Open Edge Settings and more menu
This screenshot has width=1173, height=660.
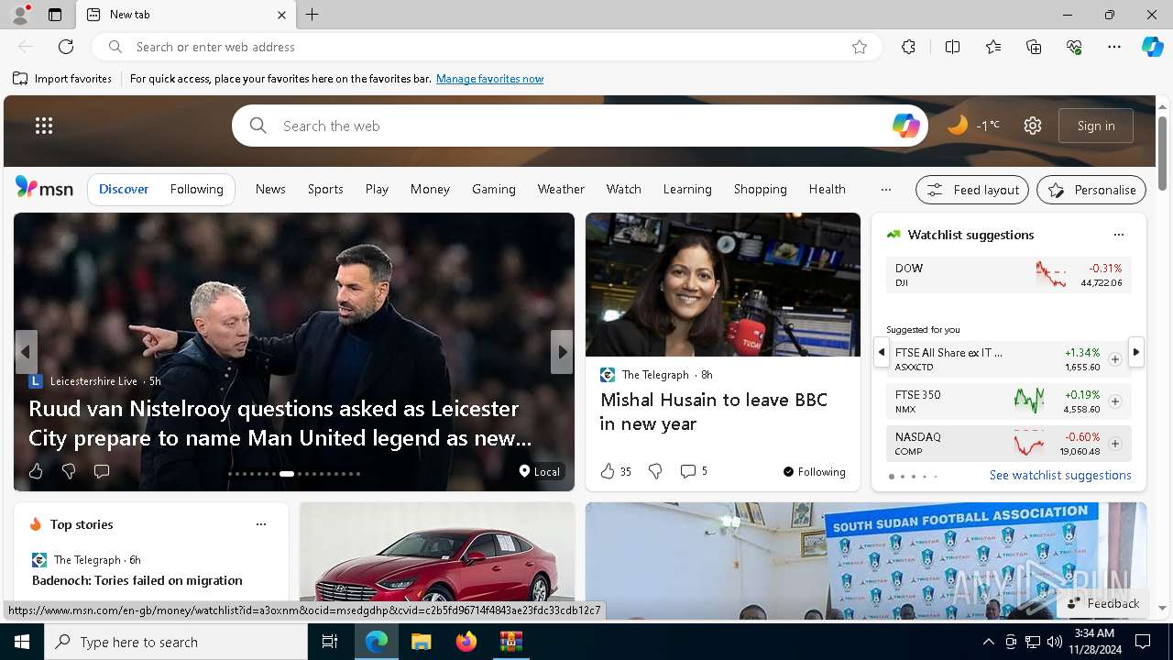(1114, 47)
